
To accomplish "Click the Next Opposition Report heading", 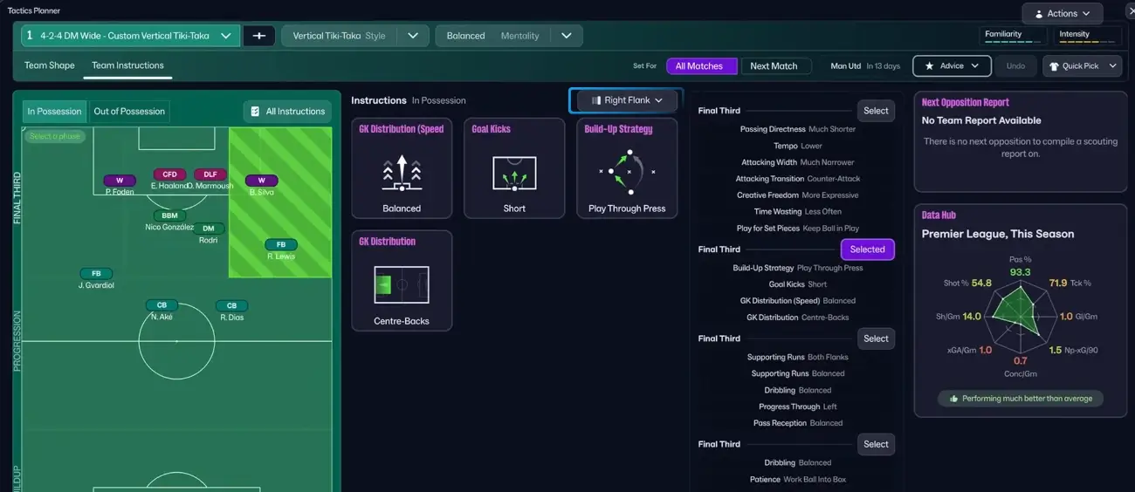I will coord(965,103).
